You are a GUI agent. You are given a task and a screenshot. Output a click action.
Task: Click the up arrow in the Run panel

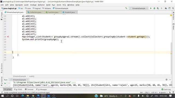click(x=9, y=83)
